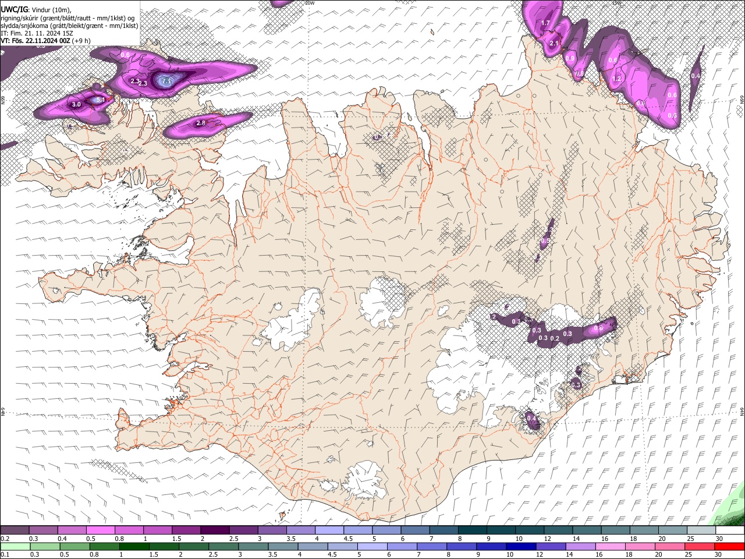Screen dimensions: 745x559
Task: Pick the dark mauve 0.2 swatch on the snow scale
Action: [x=15, y=530]
